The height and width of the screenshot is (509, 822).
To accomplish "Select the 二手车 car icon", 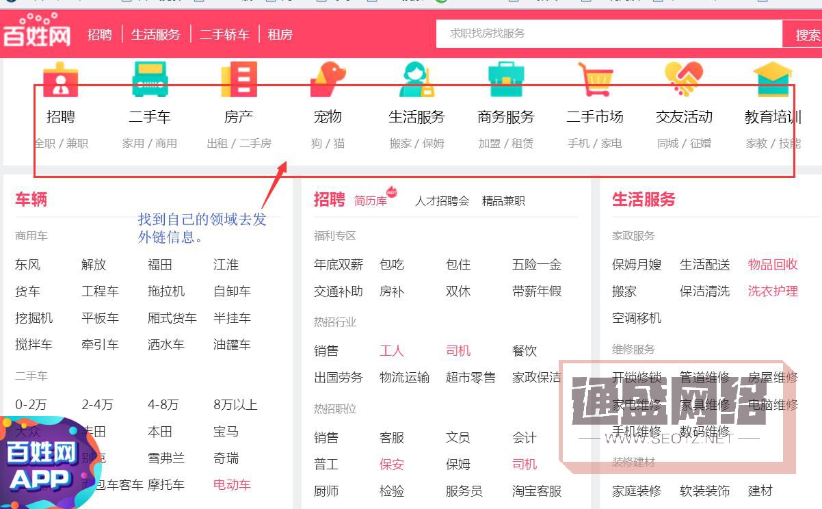I will click(149, 78).
